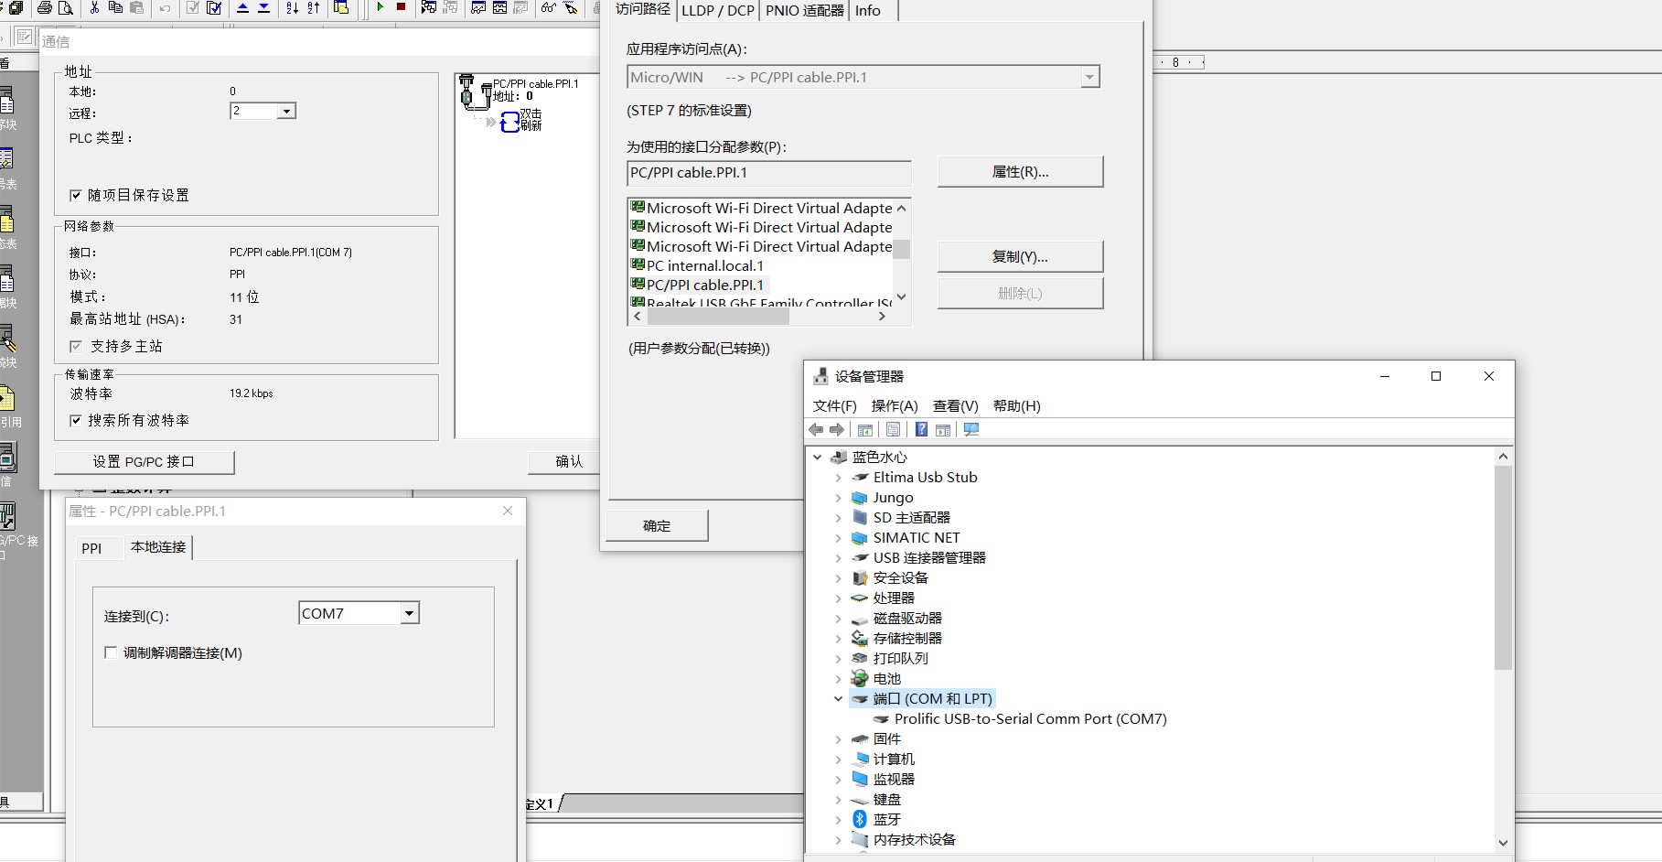Screen dimensions: 1662x862
Task: Click the 属性(R)... button
Action: click(1020, 172)
